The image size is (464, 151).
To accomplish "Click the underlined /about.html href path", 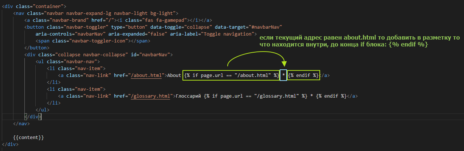I will tap(147, 75).
